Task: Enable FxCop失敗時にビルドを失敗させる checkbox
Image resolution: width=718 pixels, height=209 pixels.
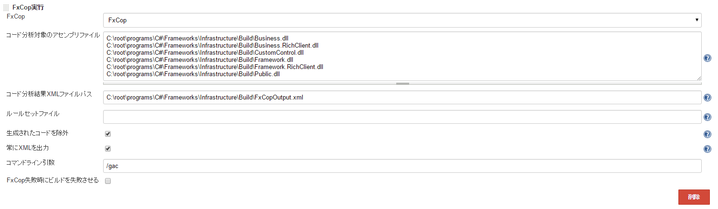Action: click(108, 181)
